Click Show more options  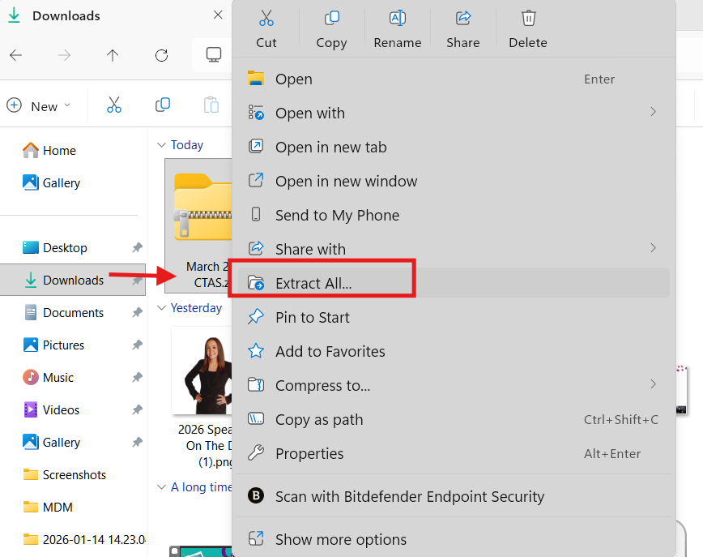tap(340, 539)
